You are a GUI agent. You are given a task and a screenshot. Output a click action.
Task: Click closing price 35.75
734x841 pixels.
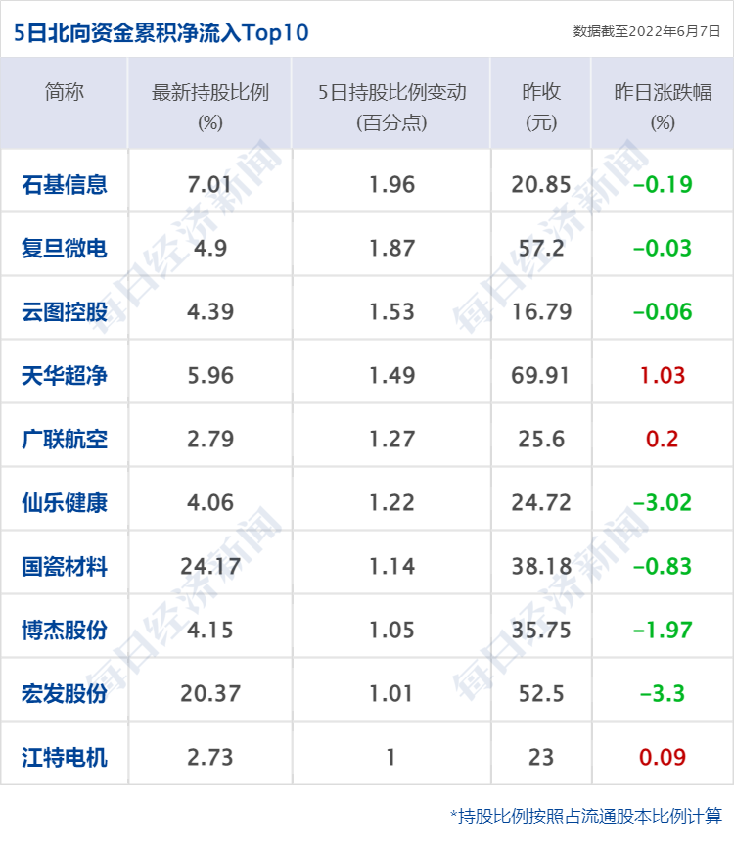(x=541, y=630)
